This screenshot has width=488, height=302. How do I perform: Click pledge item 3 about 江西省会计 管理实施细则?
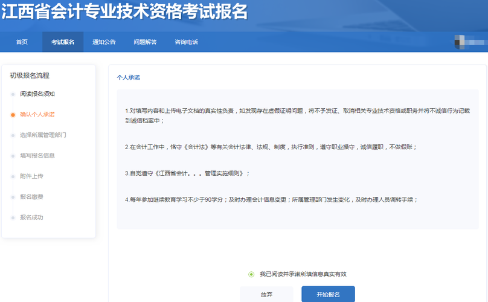click(x=187, y=173)
